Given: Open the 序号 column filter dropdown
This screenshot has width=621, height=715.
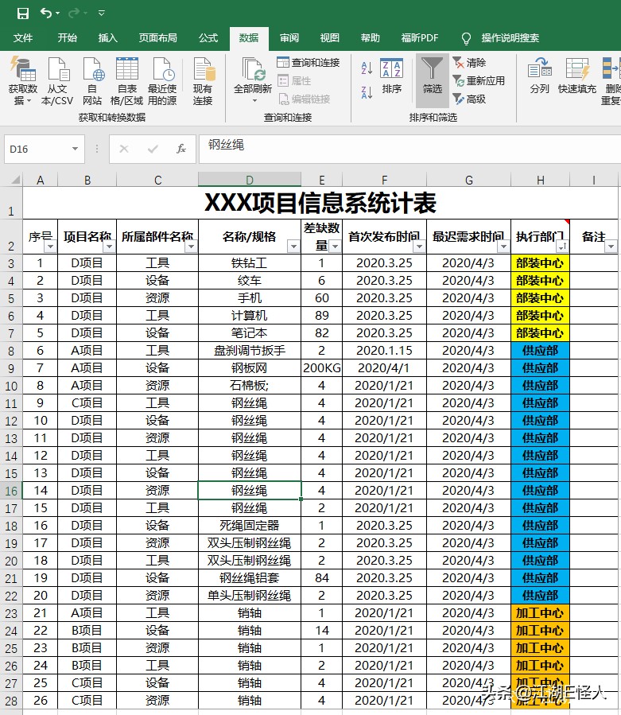Looking at the screenshot, I should point(50,247).
